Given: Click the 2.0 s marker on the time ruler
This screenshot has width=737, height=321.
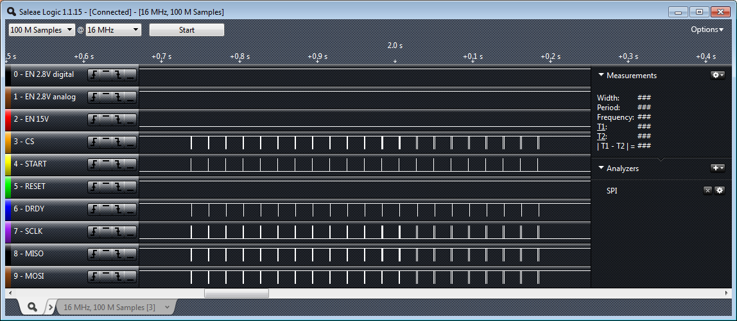Looking at the screenshot, I should 395,46.
